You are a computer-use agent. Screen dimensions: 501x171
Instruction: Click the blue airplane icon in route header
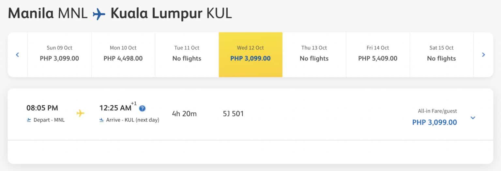point(99,14)
